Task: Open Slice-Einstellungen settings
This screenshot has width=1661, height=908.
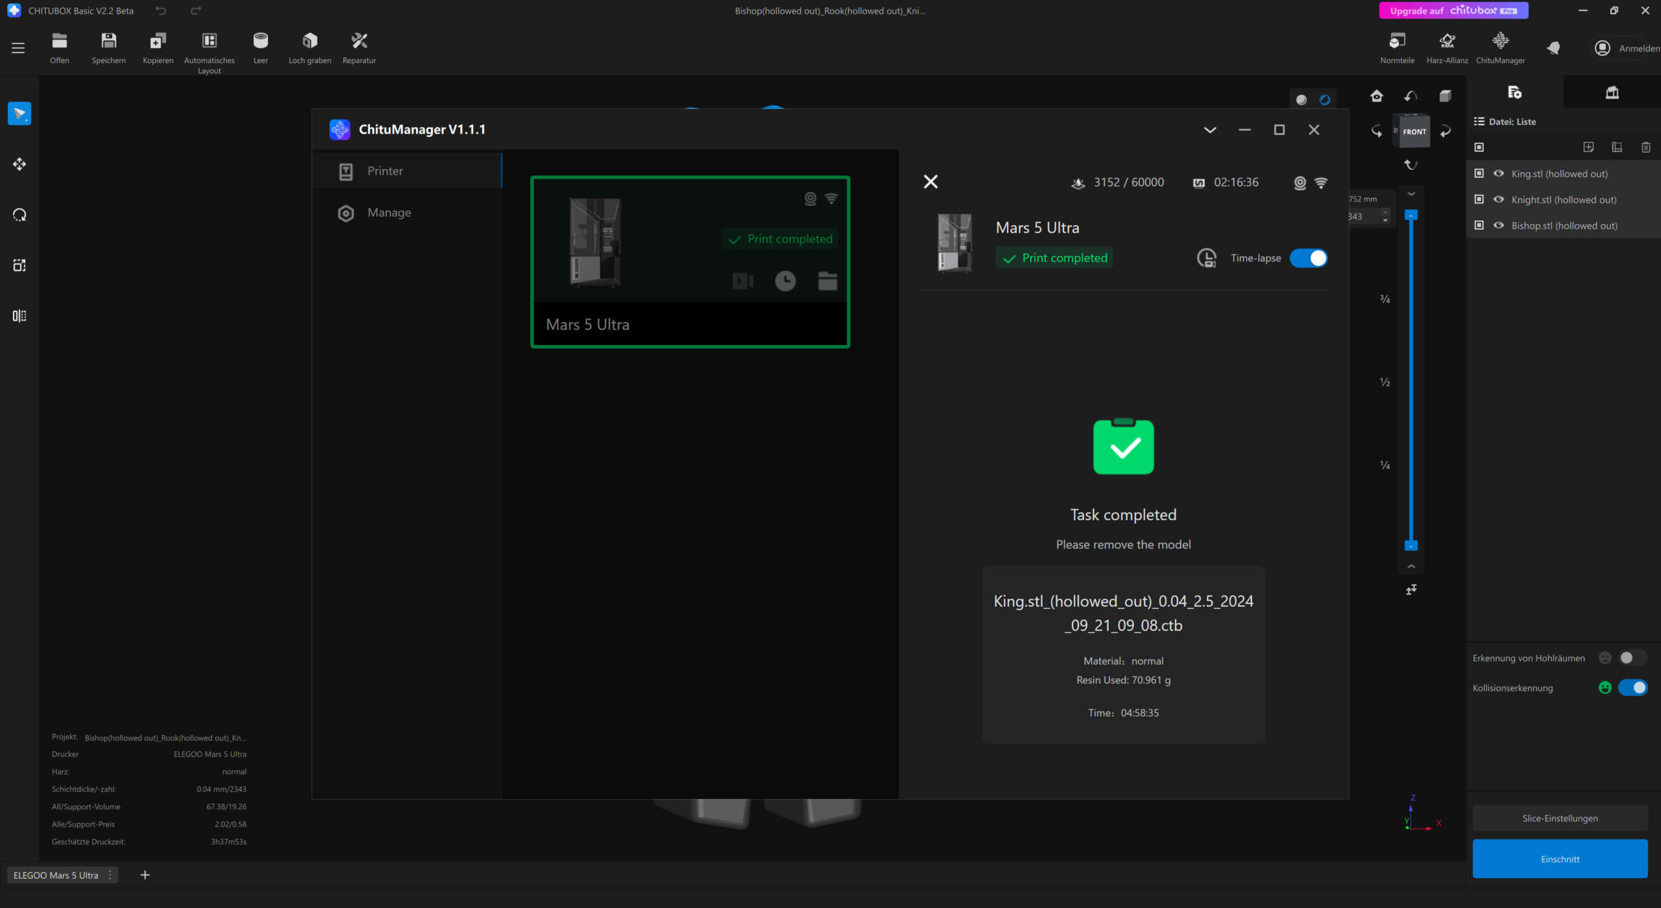Action: 1560,818
